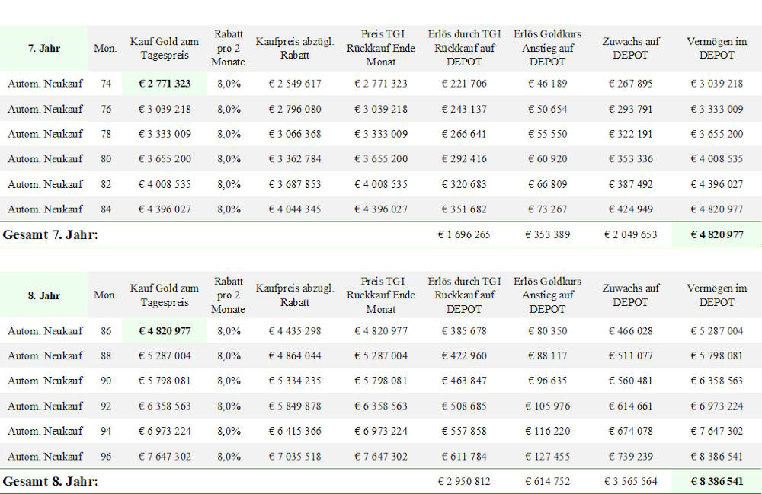Select month 82 cell

tap(106, 184)
